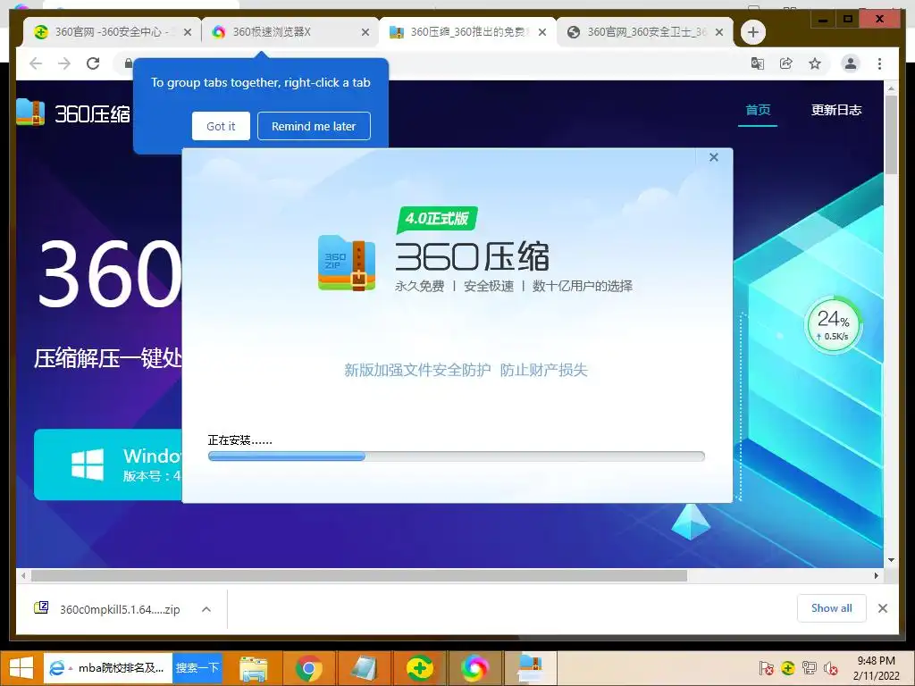Click the installer progress bar
This screenshot has width=915, height=686.
[x=457, y=456]
